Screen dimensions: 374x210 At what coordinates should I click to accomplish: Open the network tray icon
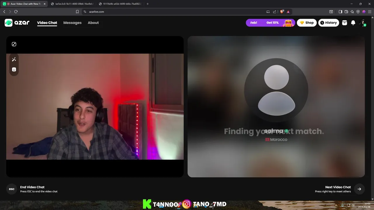coord(349,205)
